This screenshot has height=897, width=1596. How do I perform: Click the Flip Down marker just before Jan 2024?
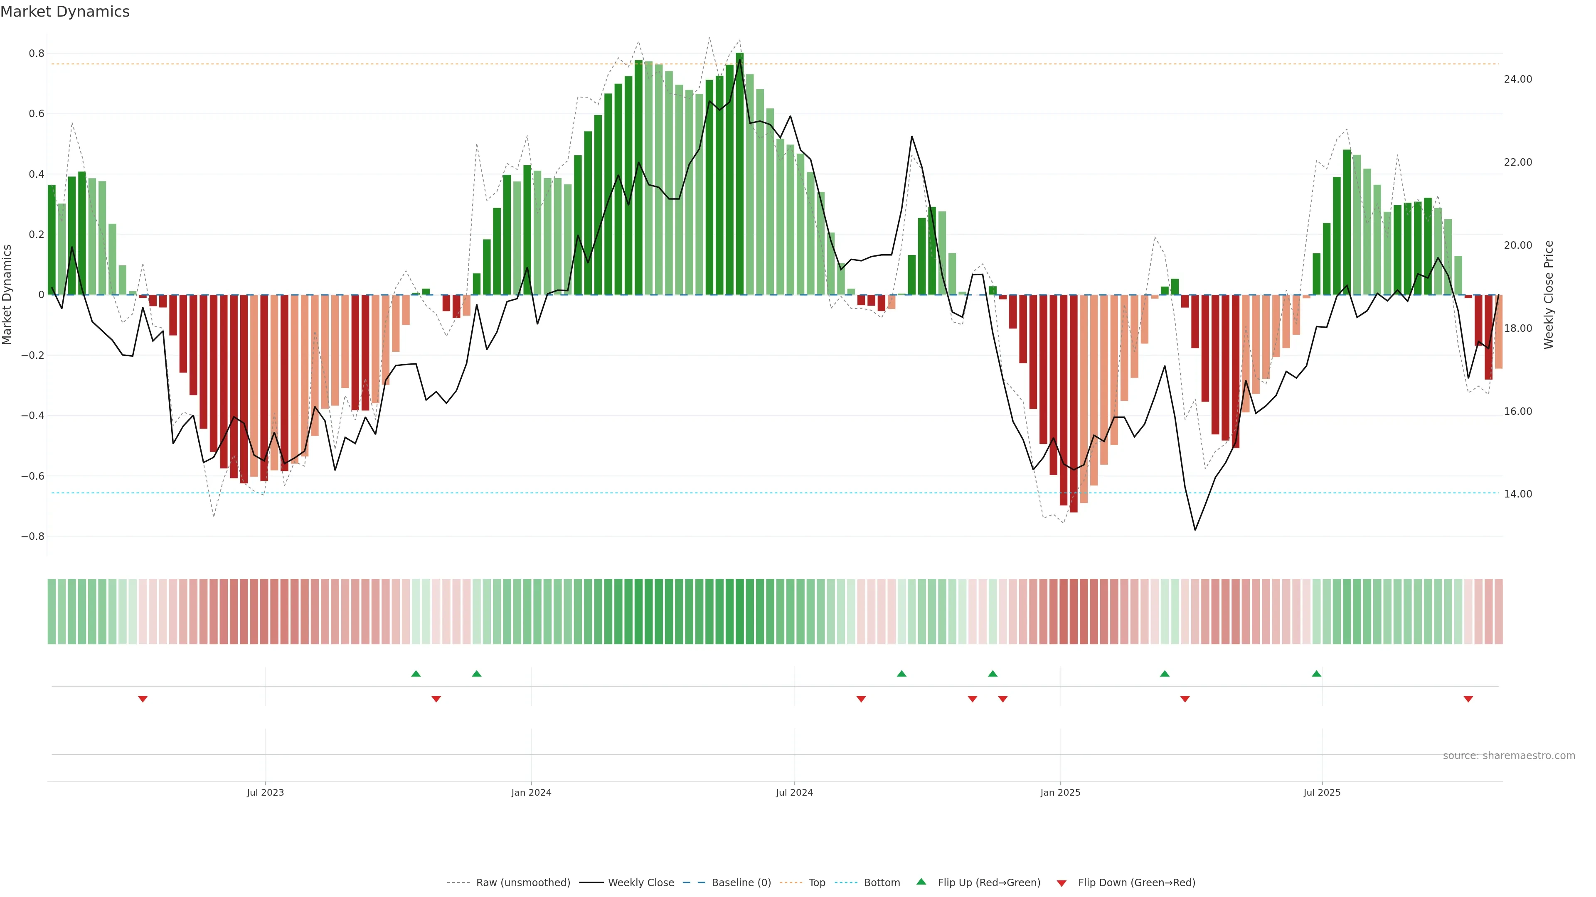pos(436,699)
